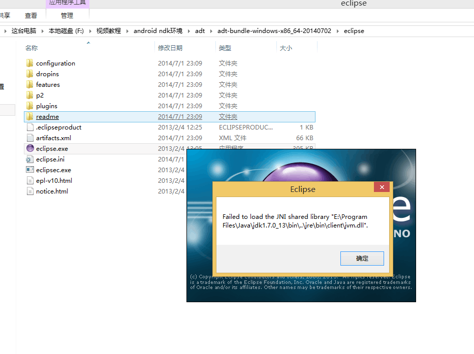Click the eclipse.exe purple sphere icon
The image size is (474, 354).
tap(30, 148)
